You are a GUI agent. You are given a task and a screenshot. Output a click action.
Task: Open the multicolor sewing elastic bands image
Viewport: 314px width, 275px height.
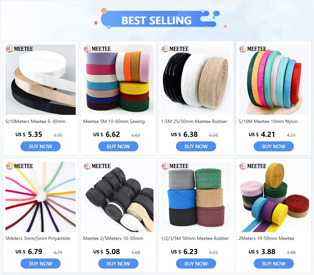coord(118,80)
